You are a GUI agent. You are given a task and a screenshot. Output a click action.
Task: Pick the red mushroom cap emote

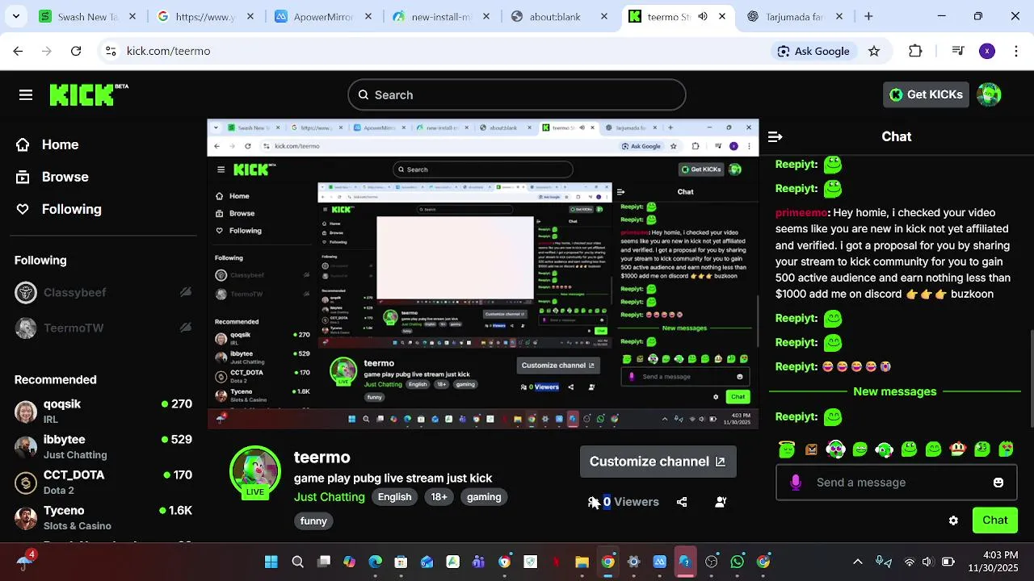(x=957, y=449)
